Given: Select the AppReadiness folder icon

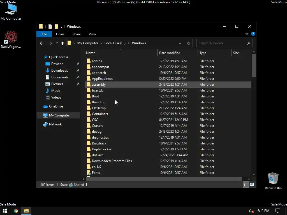Looking at the screenshot, I should (x=89, y=79).
